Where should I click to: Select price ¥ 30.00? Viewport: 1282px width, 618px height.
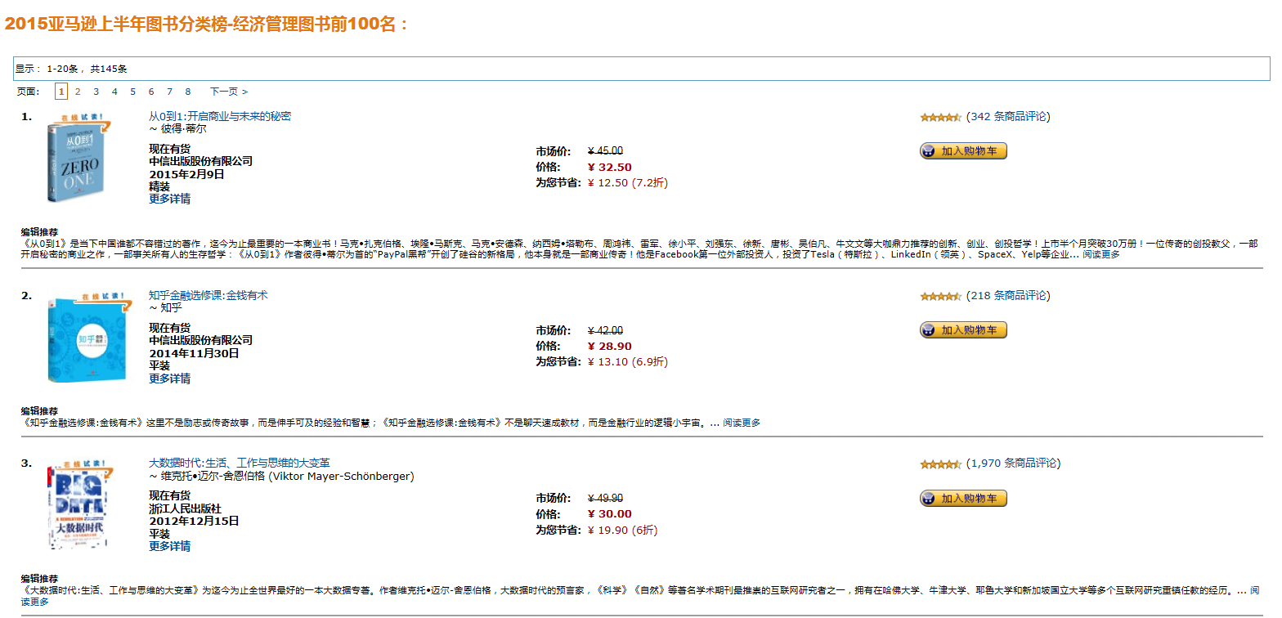[610, 513]
